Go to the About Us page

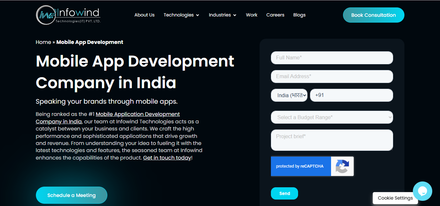tap(145, 15)
